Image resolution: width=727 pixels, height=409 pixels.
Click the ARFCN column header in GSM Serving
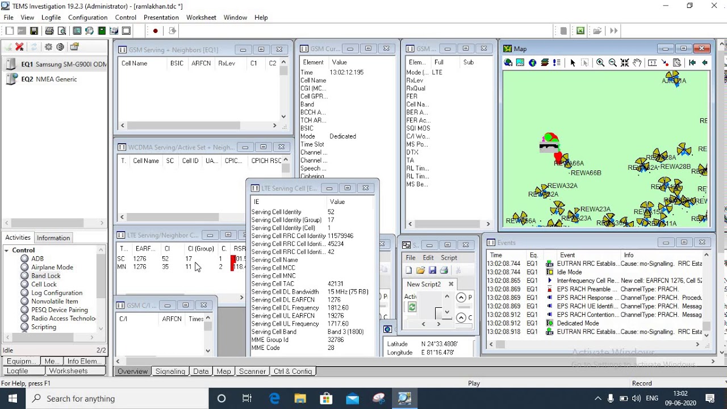[201, 63]
